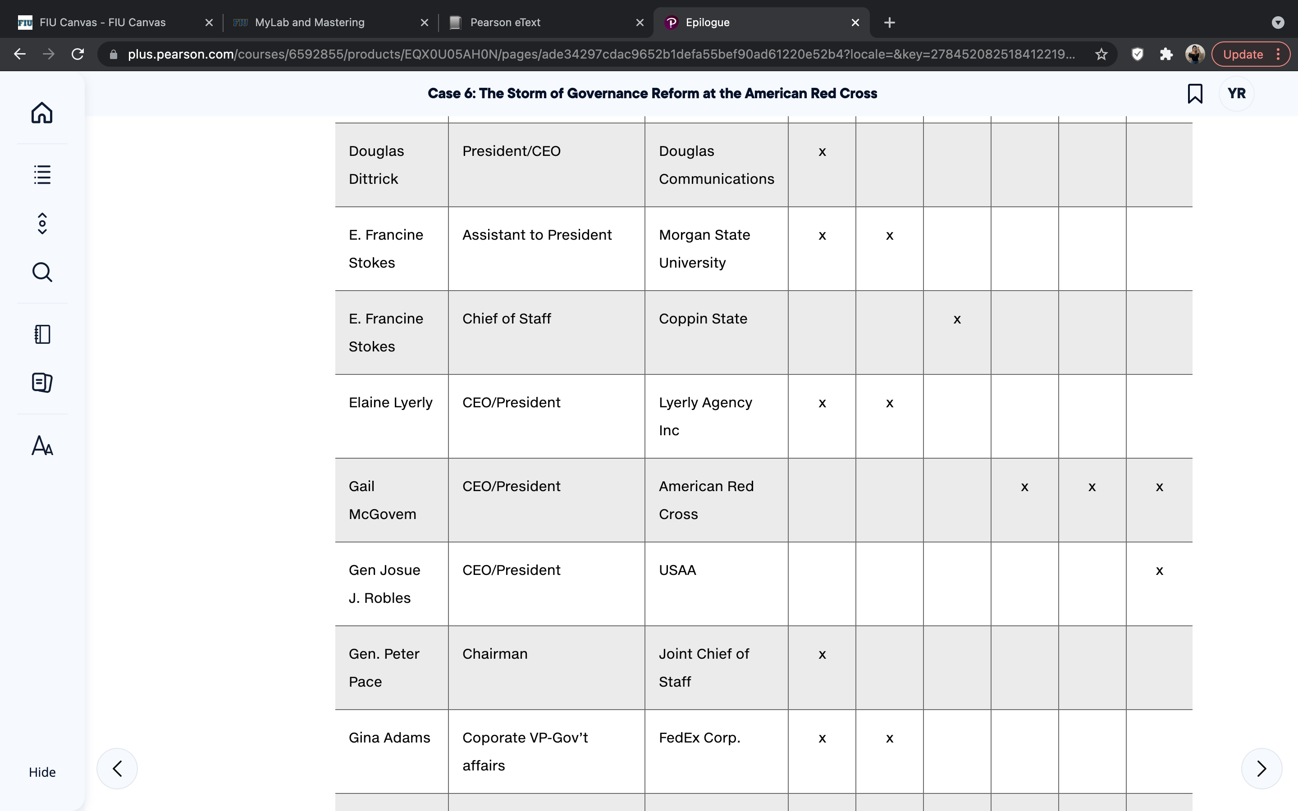This screenshot has width=1298, height=811.
Task: Focus the address bar URL
Action: [x=601, y=54]
